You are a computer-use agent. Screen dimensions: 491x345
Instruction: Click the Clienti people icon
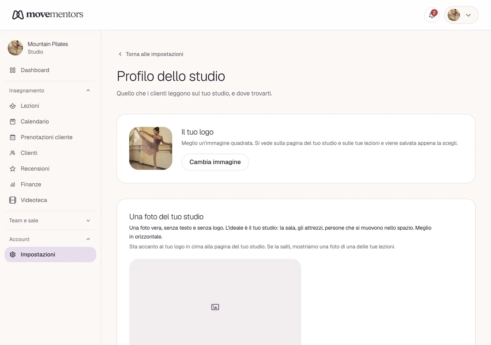pyautogui.click(x=13, y=153)
